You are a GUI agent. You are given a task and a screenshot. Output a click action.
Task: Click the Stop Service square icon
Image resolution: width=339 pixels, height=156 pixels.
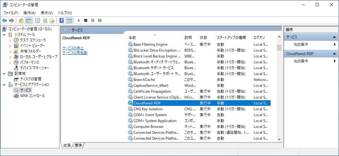click(x=86, y=20)
